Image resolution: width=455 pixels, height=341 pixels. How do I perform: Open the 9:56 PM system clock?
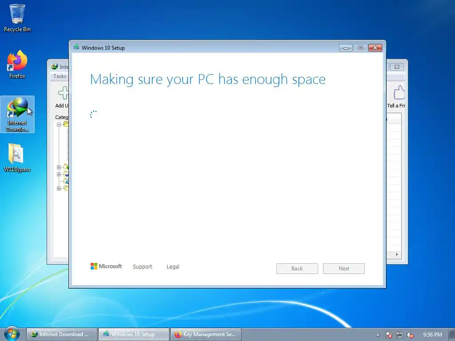pyautogui.click(x=432, y=335)
